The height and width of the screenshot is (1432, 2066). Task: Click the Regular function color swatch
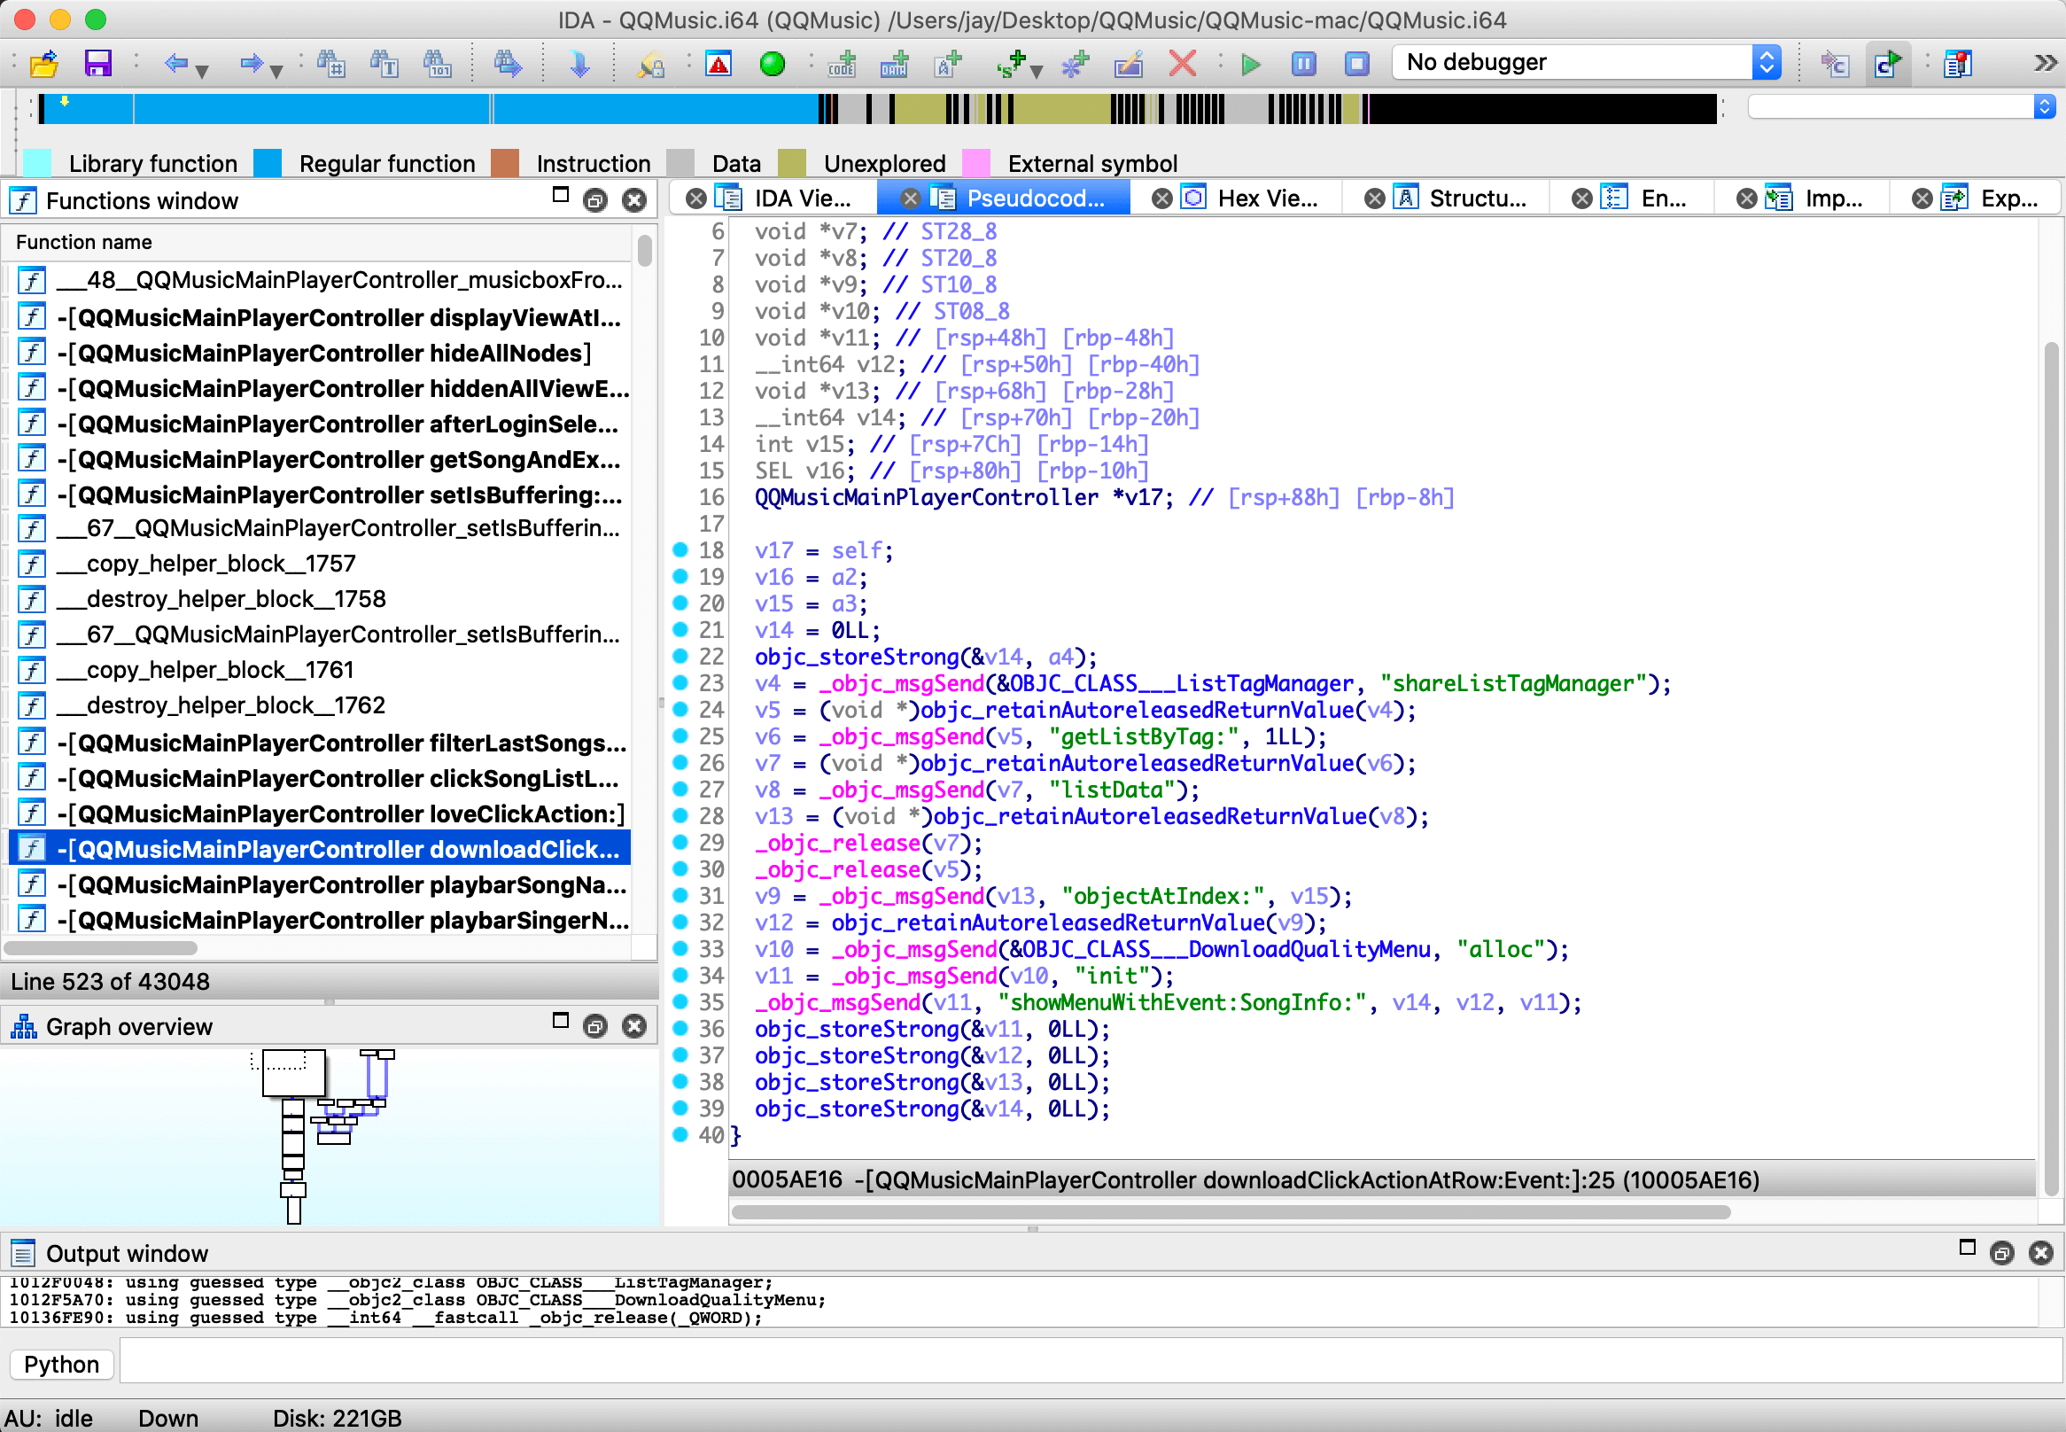tap(268, 163)
